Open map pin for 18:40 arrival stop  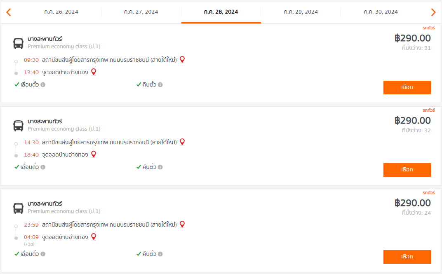pyautogui.click(x=94, y=155)
